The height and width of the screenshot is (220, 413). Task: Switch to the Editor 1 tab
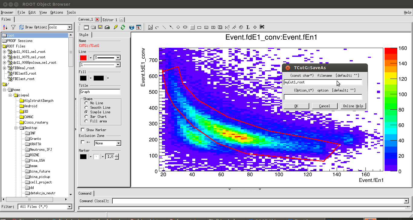coord(110,20)
